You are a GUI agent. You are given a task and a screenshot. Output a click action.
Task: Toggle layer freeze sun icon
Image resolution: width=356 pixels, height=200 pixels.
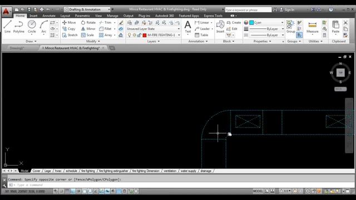coord(134,35)
